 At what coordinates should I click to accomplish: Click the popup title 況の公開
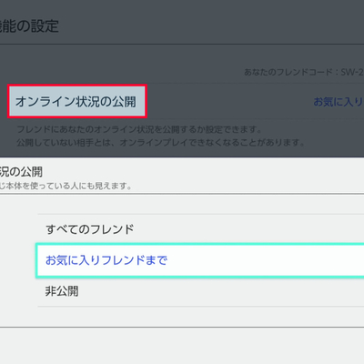pyautogui.click(x=21, y=172)
